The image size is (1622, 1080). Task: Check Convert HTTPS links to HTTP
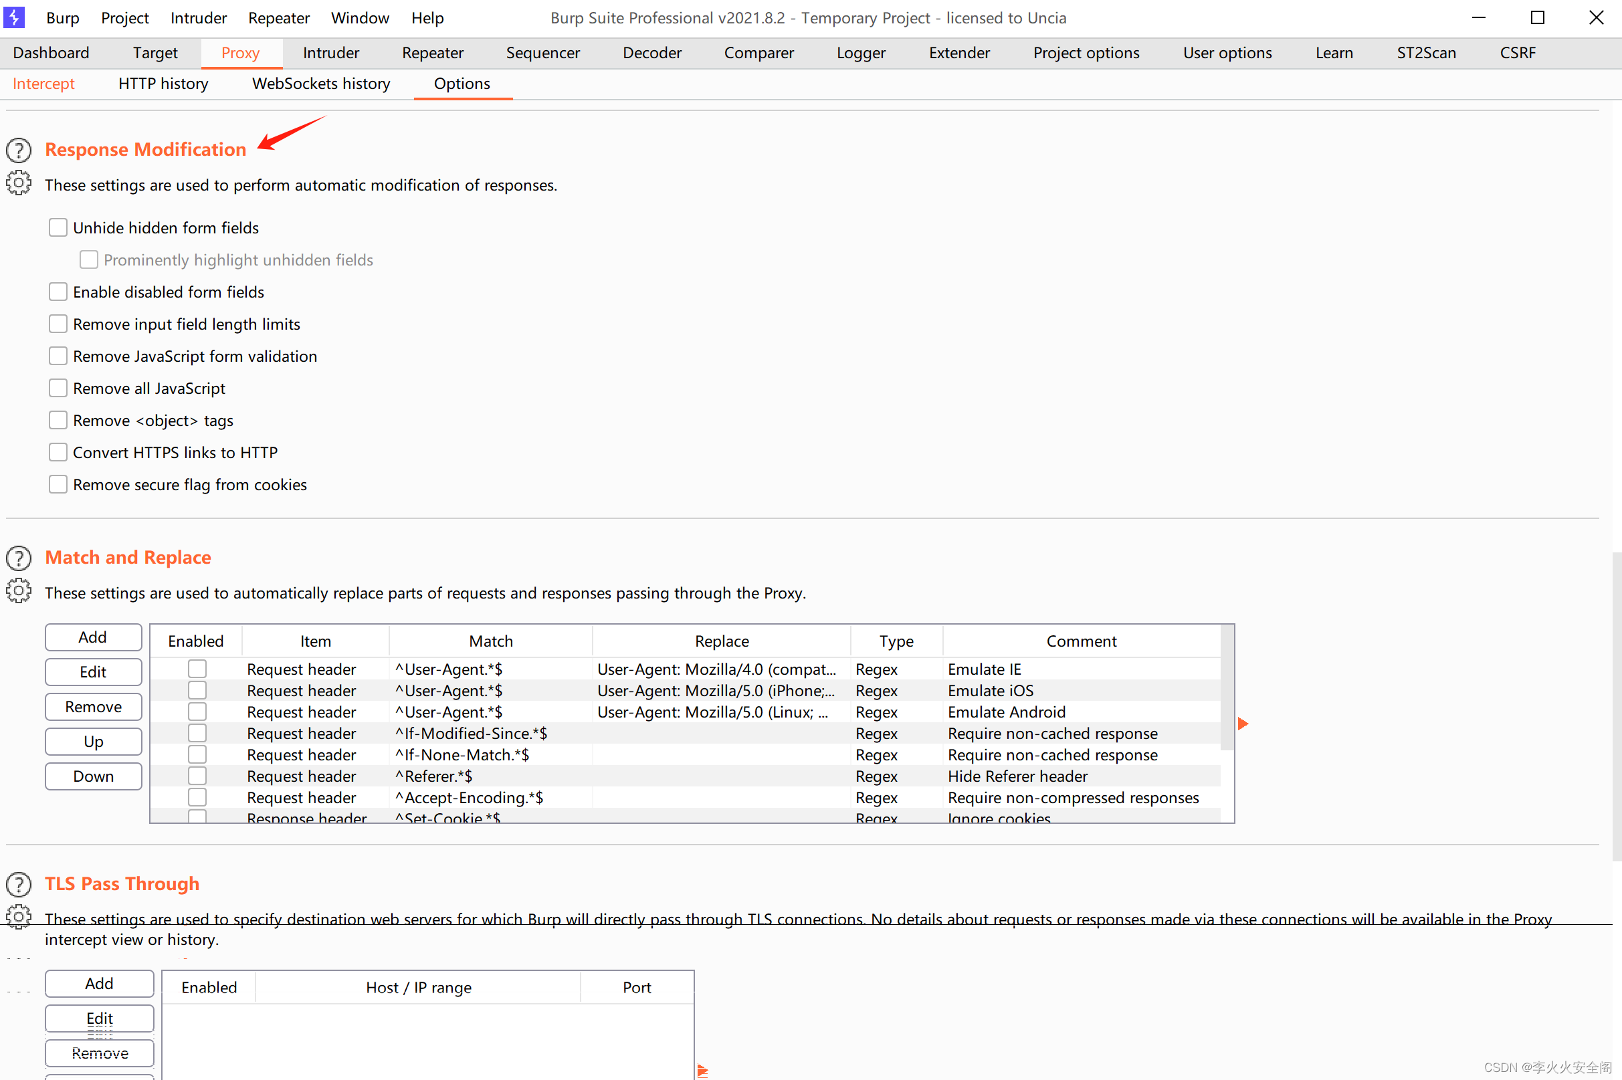pyautogui.click(x=58, y=453)
